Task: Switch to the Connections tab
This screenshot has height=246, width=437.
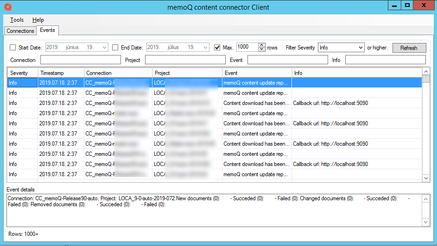Action: 20,31
